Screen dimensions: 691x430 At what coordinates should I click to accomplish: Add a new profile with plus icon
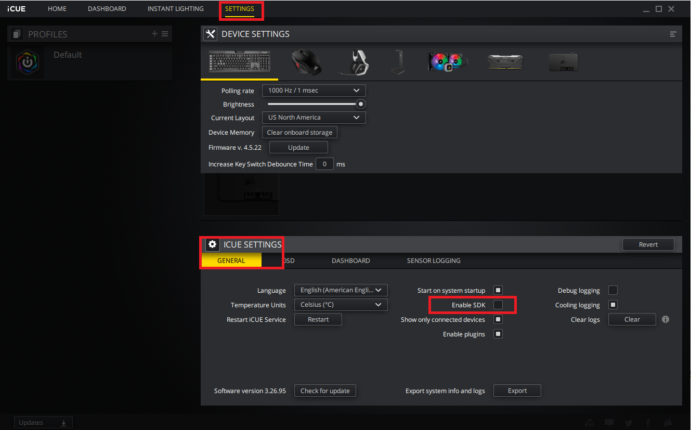coord(154,34)
